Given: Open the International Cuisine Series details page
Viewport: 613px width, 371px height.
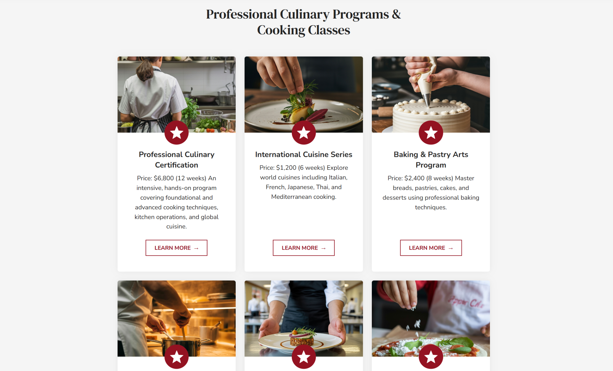Looking at the screenshot, I should pyautogui.click(x=304, y=248).
